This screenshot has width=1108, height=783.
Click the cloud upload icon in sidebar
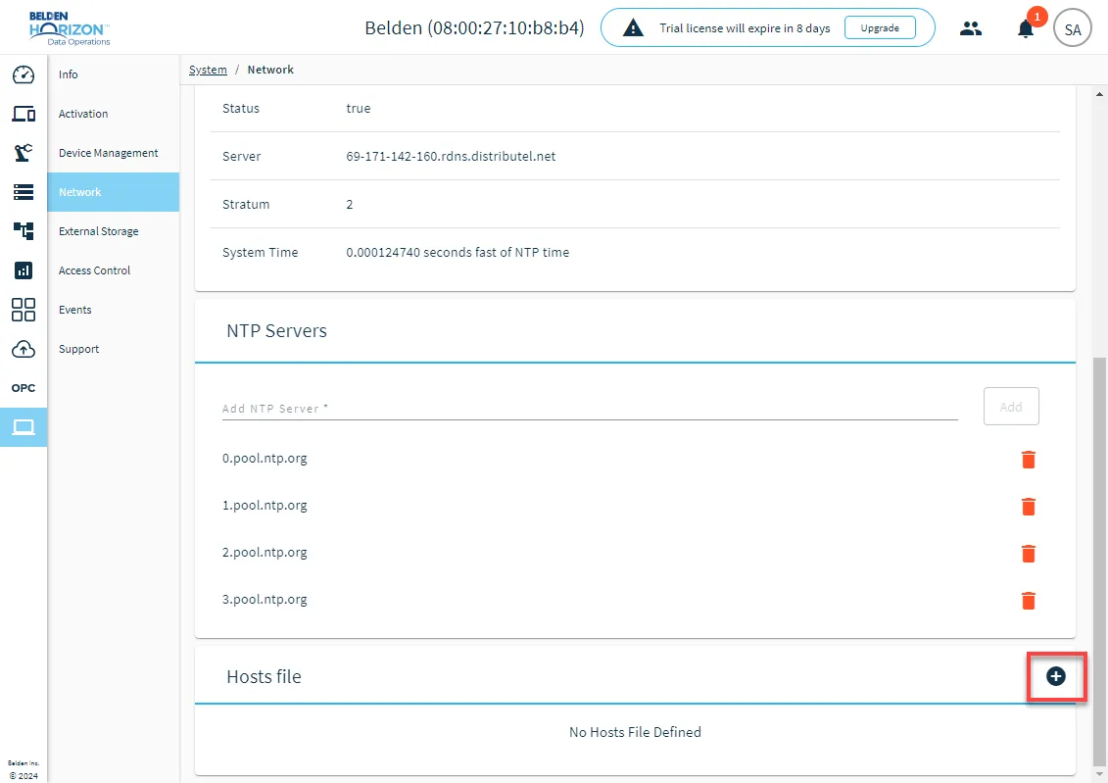point(24,349)
